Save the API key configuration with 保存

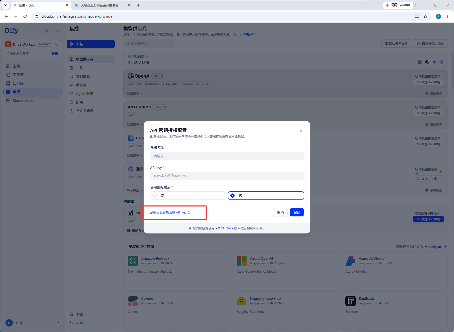297,212
